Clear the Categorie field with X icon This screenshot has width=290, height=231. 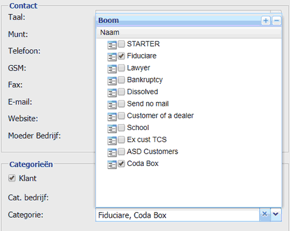click(265, 214)
